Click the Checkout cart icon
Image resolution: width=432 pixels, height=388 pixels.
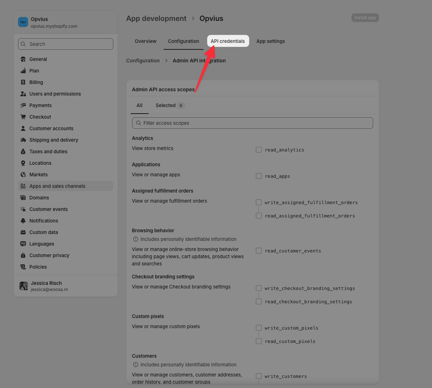pyautogui.click(x=23, y=117)
